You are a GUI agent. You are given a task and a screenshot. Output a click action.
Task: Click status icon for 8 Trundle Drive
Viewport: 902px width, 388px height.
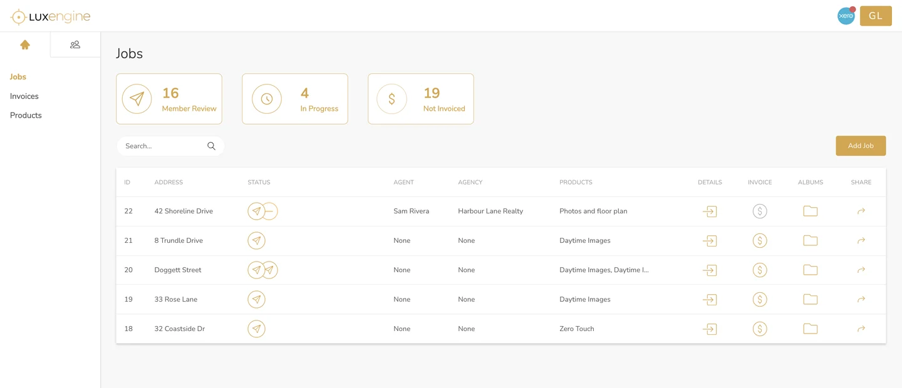coord(257,241)
